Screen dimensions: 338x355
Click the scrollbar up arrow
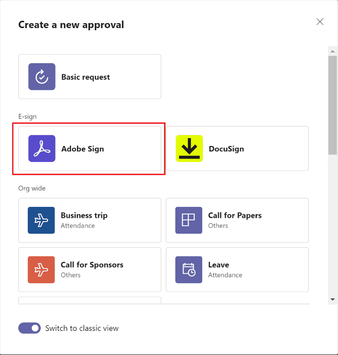333,51
